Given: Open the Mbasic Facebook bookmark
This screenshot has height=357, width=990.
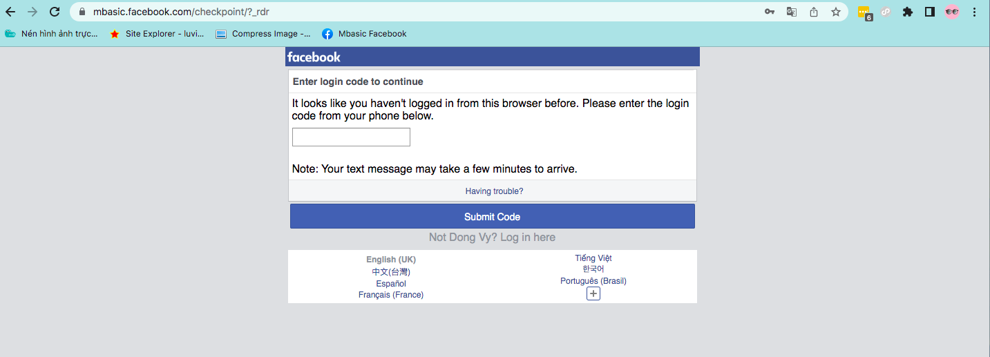Looking at the screenshot, I should (364, 33).
